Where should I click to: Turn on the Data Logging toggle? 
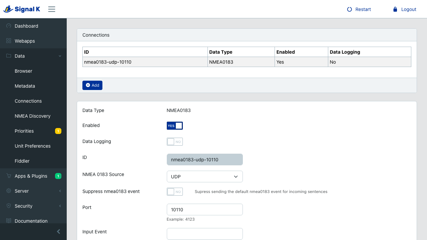click(x=175, y=142)
